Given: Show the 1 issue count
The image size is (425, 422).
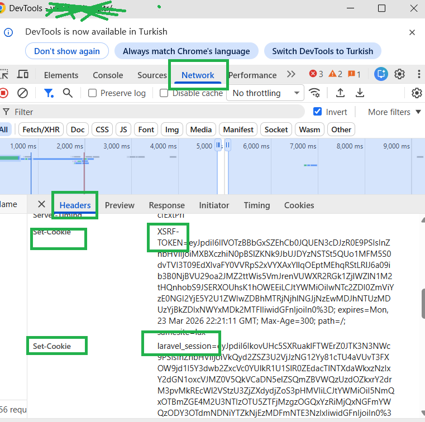Looking at the screenshot, I should click(x=354, y=74).
